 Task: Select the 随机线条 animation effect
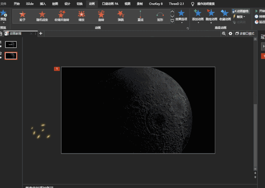[42, 16]
